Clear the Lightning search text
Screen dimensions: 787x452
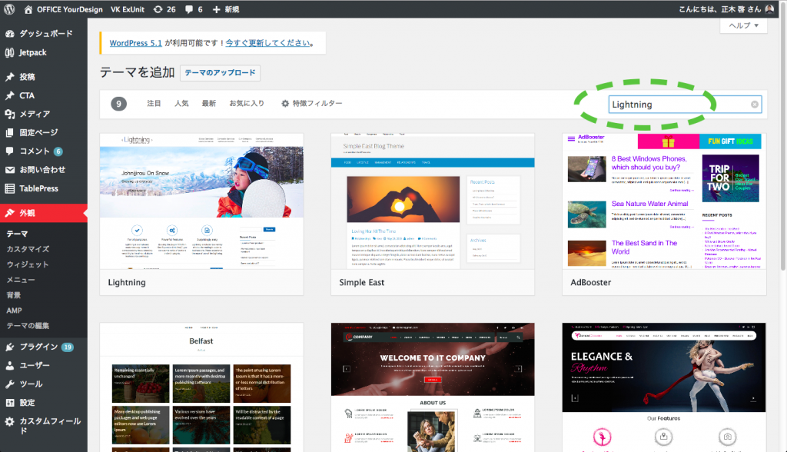755,105
